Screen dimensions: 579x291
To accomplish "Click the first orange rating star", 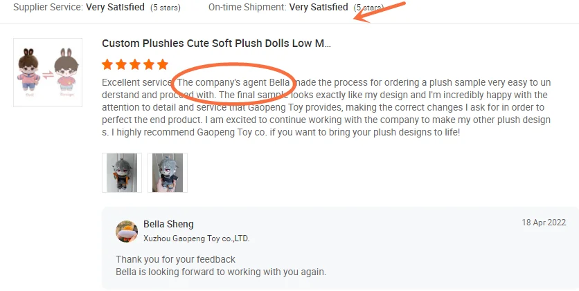I will click(x=107, y=64).
